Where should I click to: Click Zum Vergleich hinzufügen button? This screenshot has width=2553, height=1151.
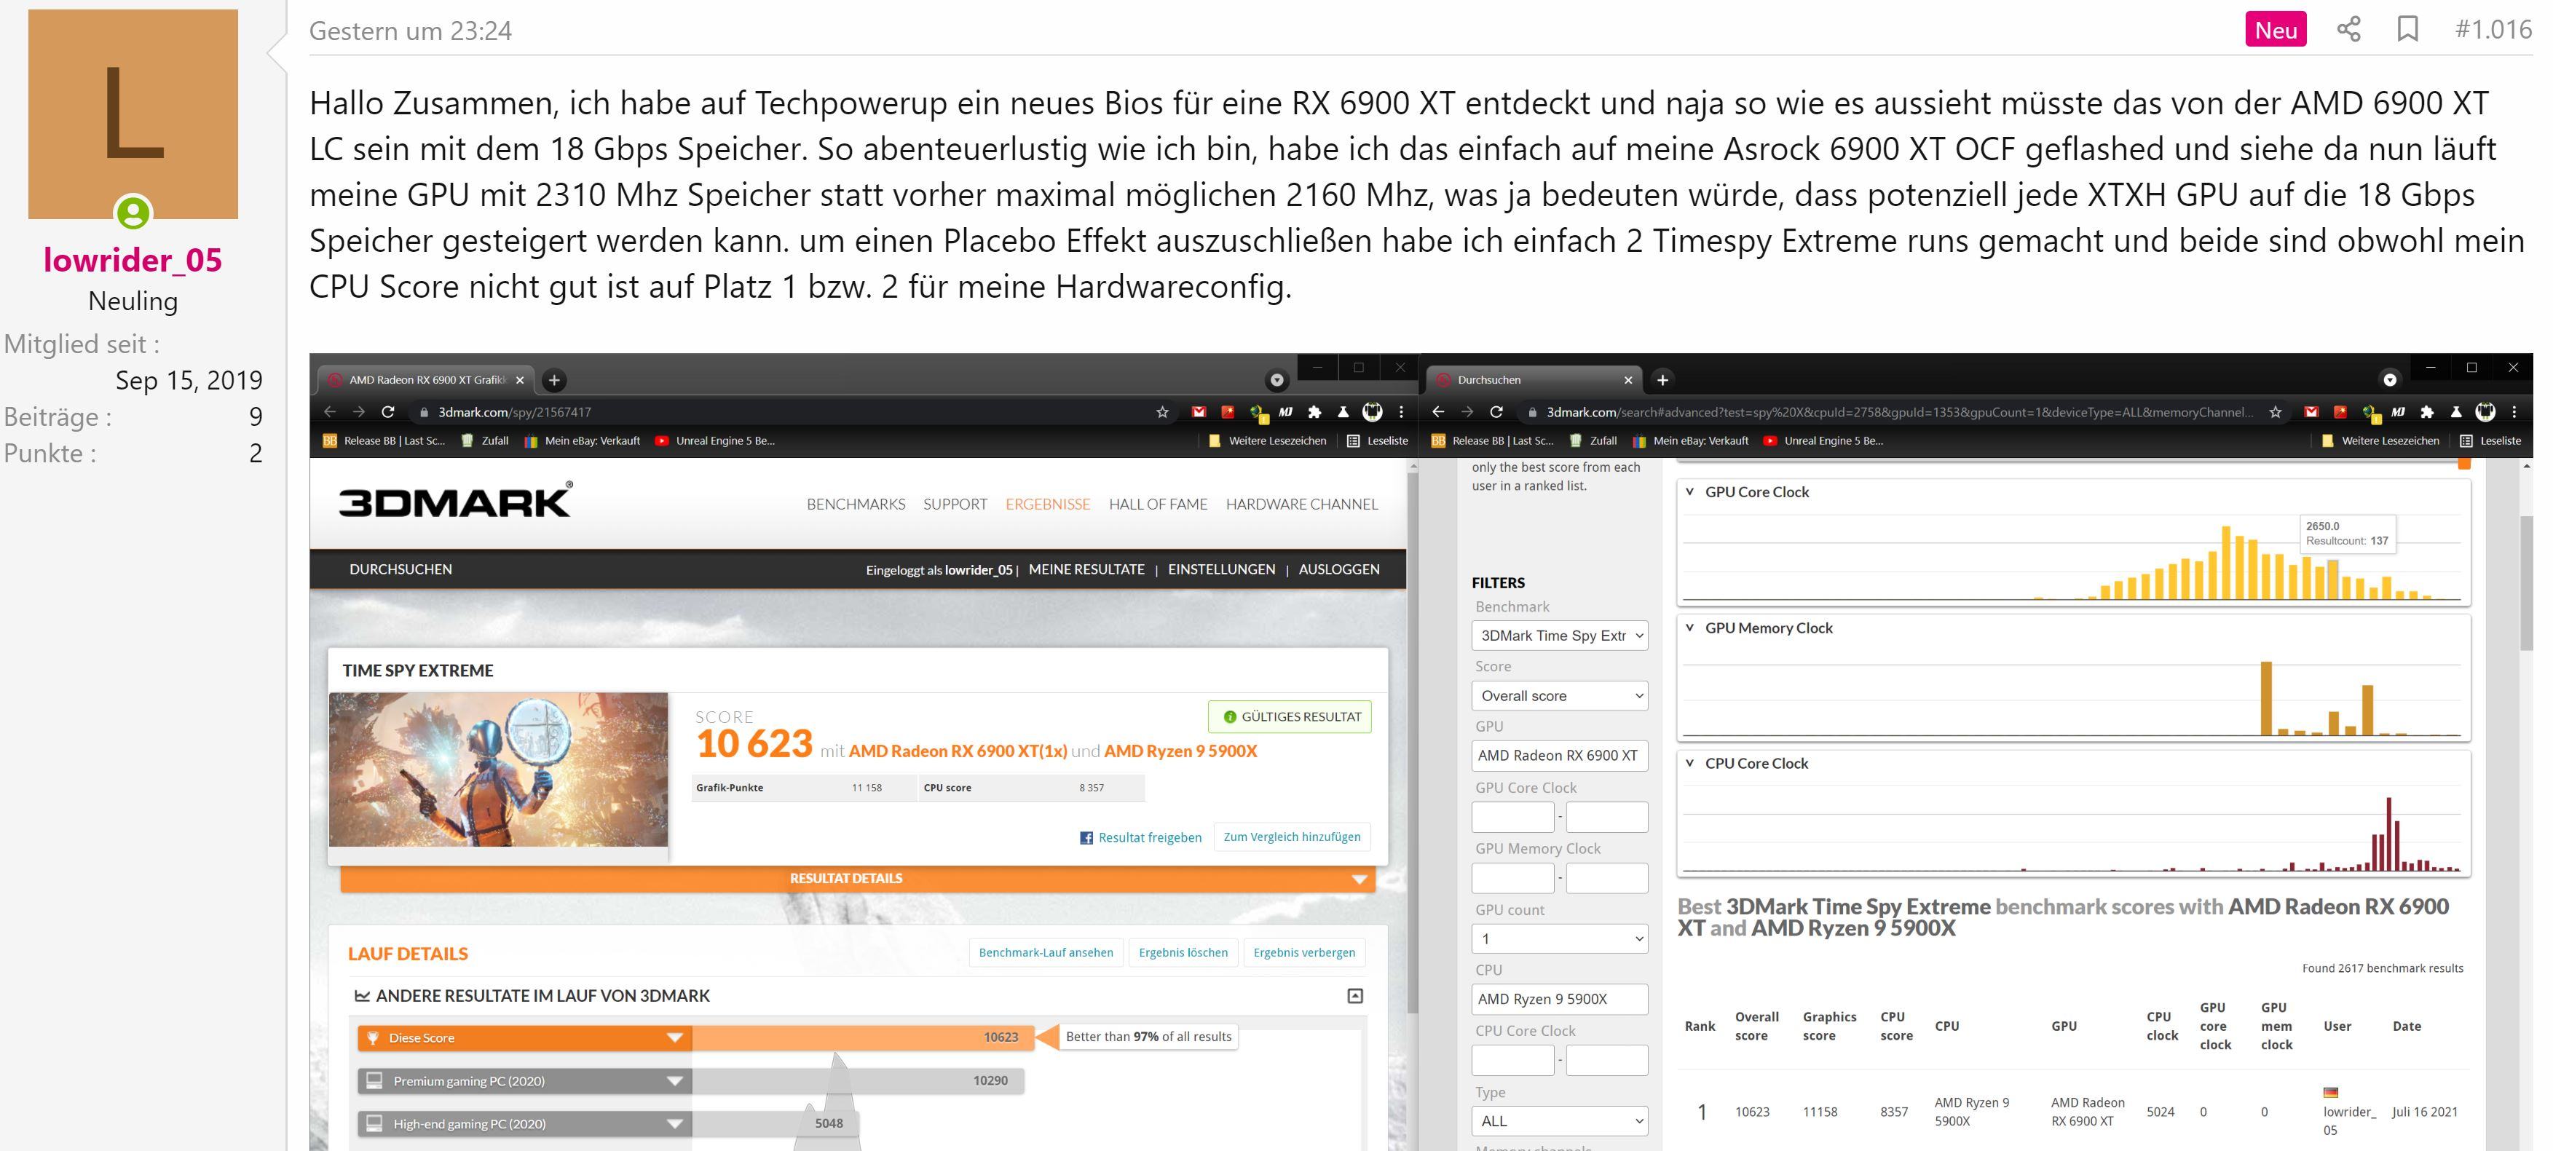click(x=1291, y=837)
